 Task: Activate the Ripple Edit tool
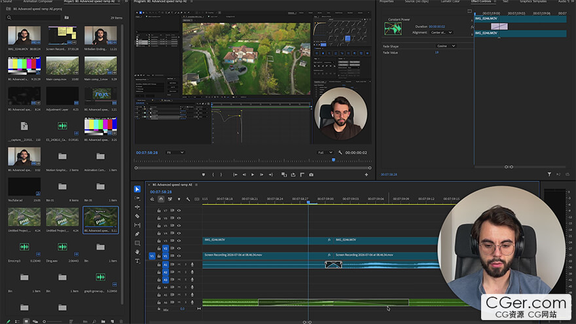pyautogui.click(x=137, y=207)
